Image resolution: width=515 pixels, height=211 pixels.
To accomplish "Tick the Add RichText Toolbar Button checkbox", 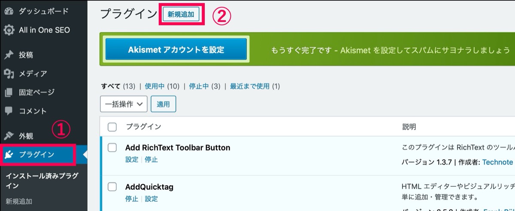I will pyautogui.click(x=112, y=147).
